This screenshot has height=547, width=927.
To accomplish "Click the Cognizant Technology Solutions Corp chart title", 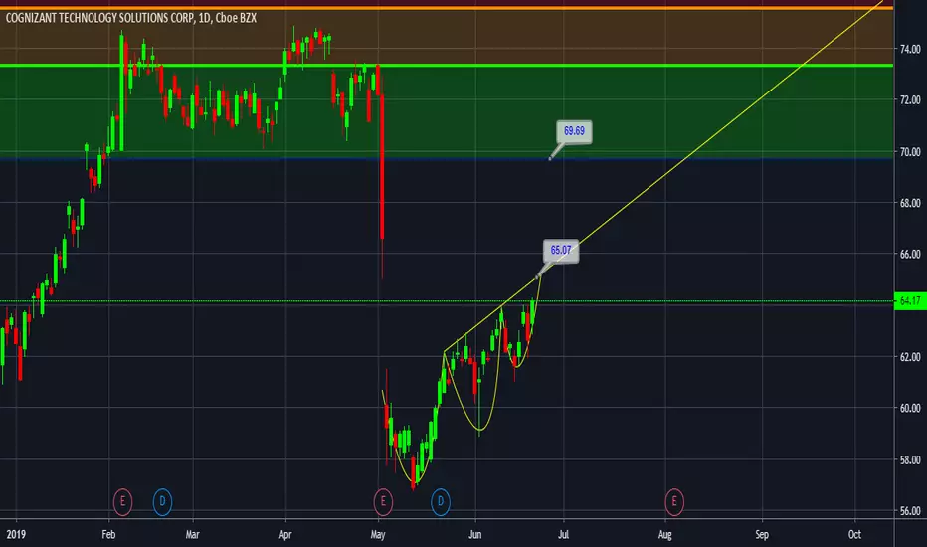I will [131, 18].
